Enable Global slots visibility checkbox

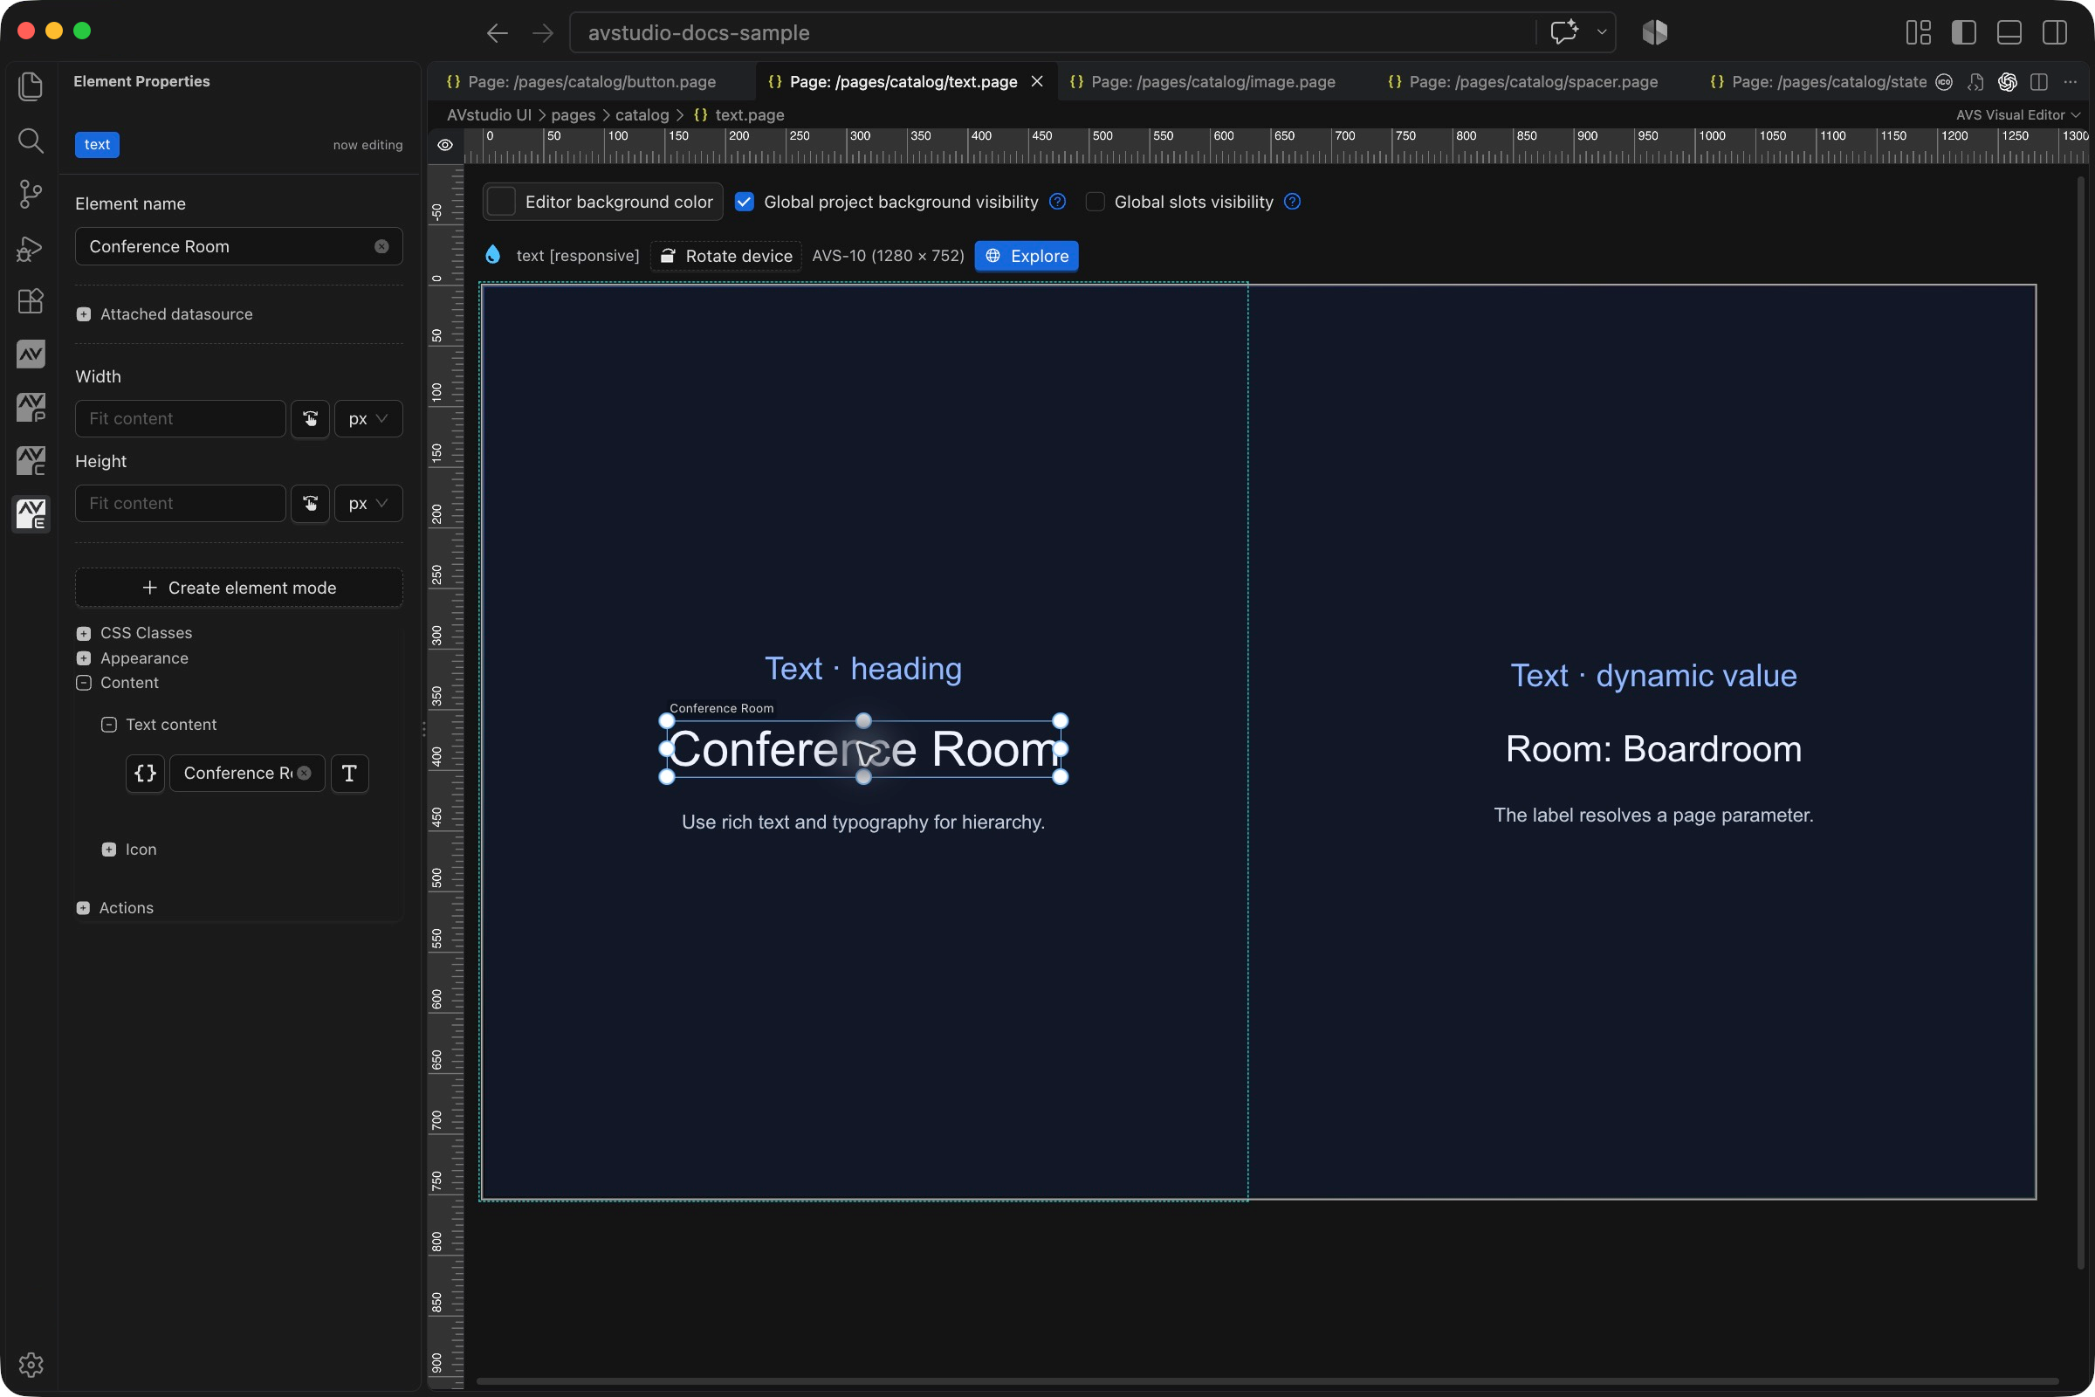(x=1095, y=203)
